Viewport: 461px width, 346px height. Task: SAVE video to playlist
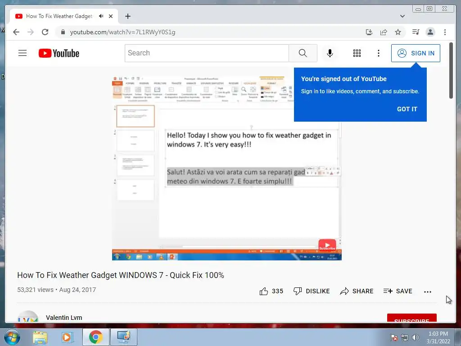(x=398, y=291)
